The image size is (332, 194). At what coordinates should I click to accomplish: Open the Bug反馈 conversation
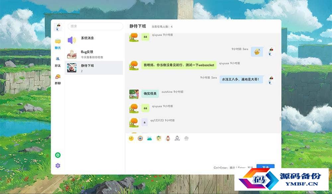click(94, 54)
